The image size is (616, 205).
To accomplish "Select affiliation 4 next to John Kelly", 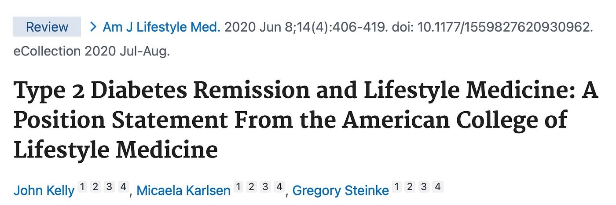I will point(123,187).
